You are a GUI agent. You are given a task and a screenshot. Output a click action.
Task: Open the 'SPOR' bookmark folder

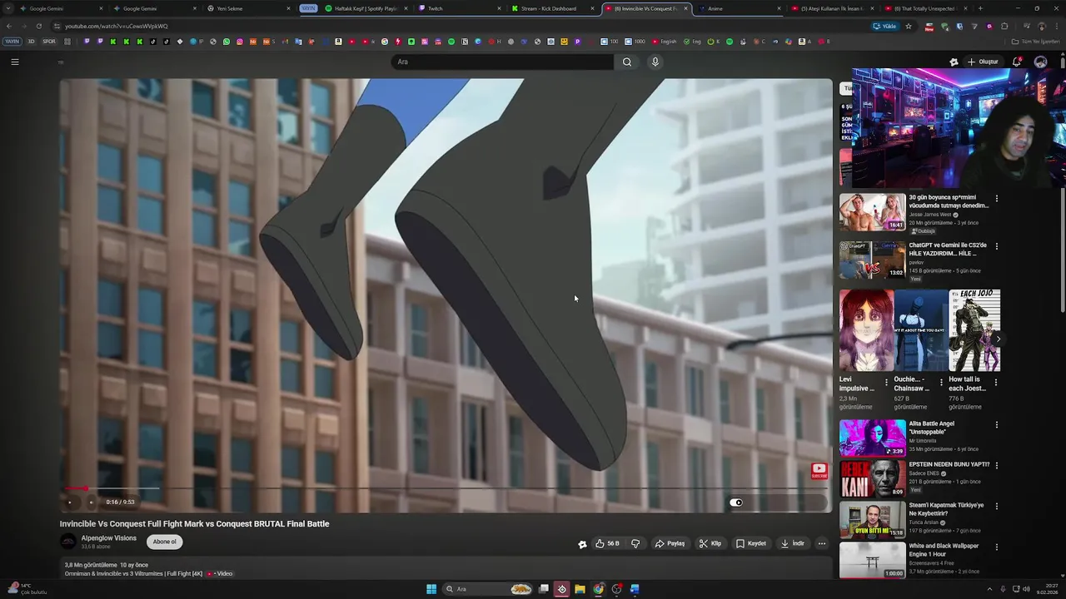(x=48, y=41)
